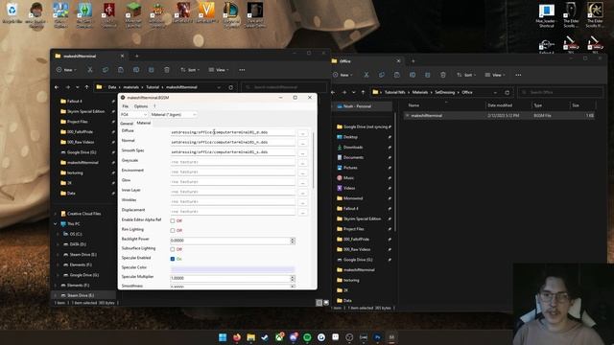Open the See more ellipsis in Office Explorer
Screen dimensions: 614x345
(x=518, y=75)
